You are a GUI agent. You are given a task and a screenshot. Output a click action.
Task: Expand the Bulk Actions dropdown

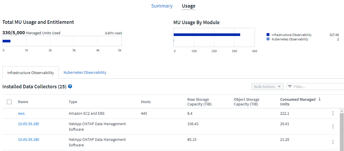click(267, 87)
